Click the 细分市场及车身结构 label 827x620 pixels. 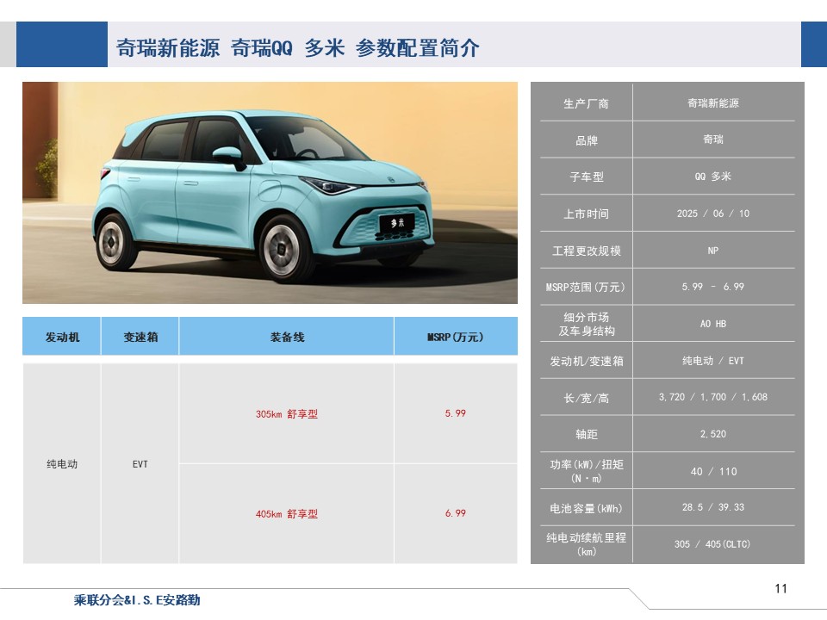586,324
